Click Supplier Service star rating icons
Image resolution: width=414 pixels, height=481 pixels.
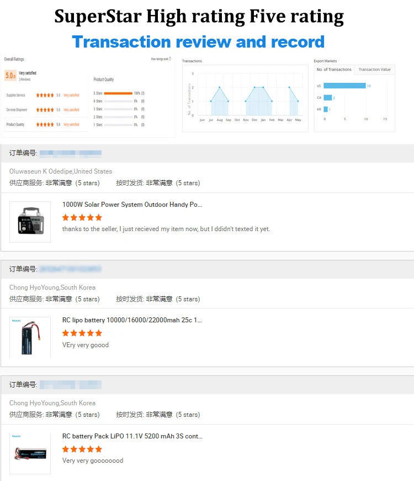tap(45, 95)
